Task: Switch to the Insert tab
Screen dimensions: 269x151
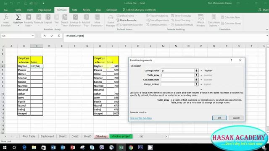Action: pos(30,10)
